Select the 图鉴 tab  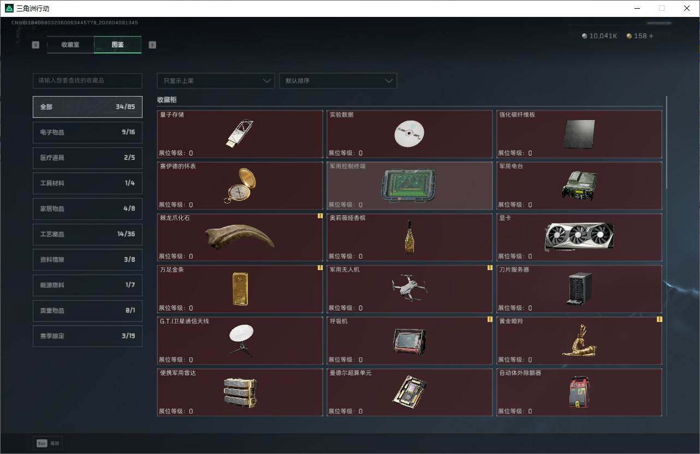(x=117, y=45)
